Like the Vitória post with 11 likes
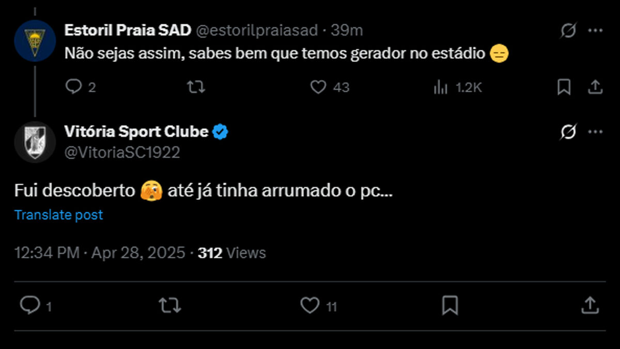 309,306
